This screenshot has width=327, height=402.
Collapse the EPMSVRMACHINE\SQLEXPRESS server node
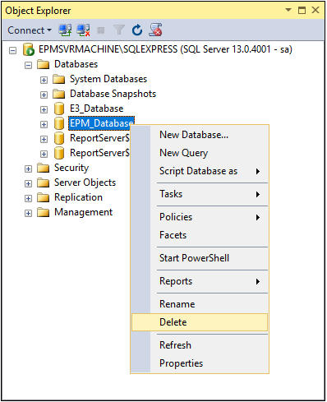[12, 50]
